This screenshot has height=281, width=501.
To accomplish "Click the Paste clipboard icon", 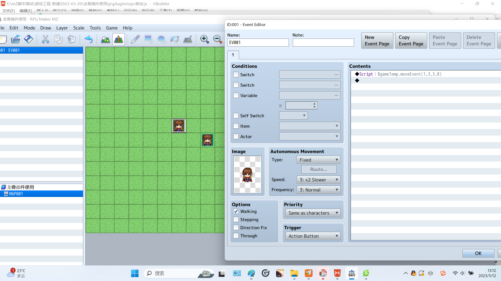I will [x=72, y=39].
